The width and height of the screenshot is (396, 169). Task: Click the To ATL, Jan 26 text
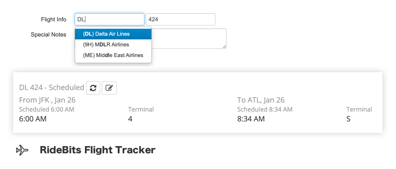coord(261,100)
